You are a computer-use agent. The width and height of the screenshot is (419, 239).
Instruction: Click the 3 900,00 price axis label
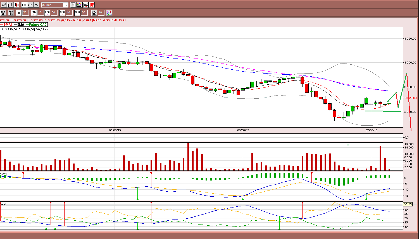410,63
